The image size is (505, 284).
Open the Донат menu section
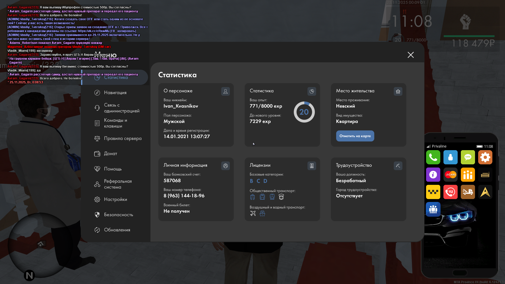pos(110,154)
